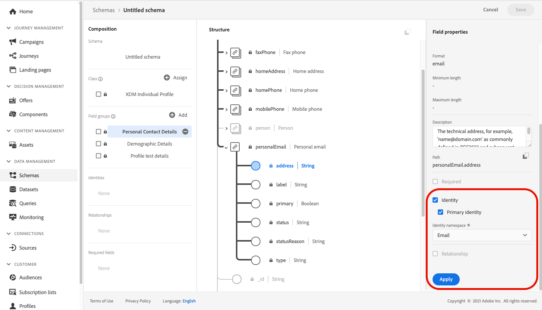Remove Personal Contact Details with minus icon
Viewport: 542px width, 310px height.
click(x=185, y=132)
